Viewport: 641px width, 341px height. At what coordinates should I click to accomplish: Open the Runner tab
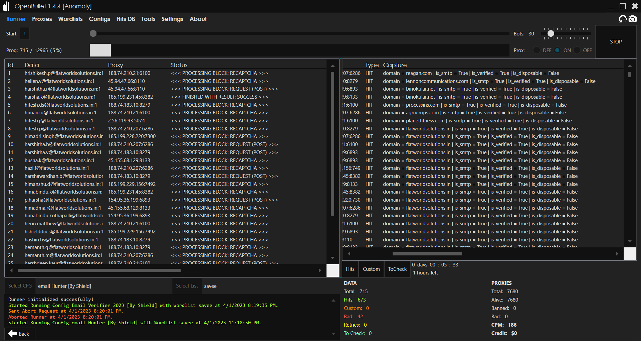point(16,19)
